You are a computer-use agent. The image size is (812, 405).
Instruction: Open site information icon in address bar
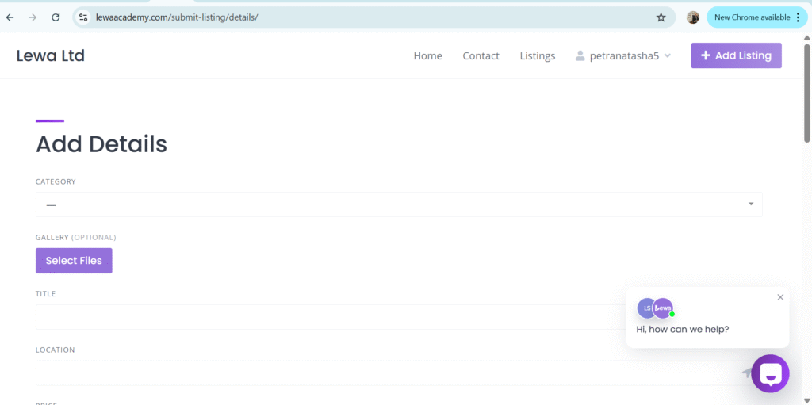pyautogui.click(x=83, y=17)
